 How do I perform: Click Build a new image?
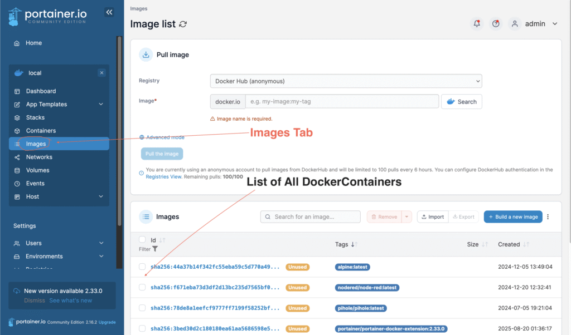pos(513,217)
